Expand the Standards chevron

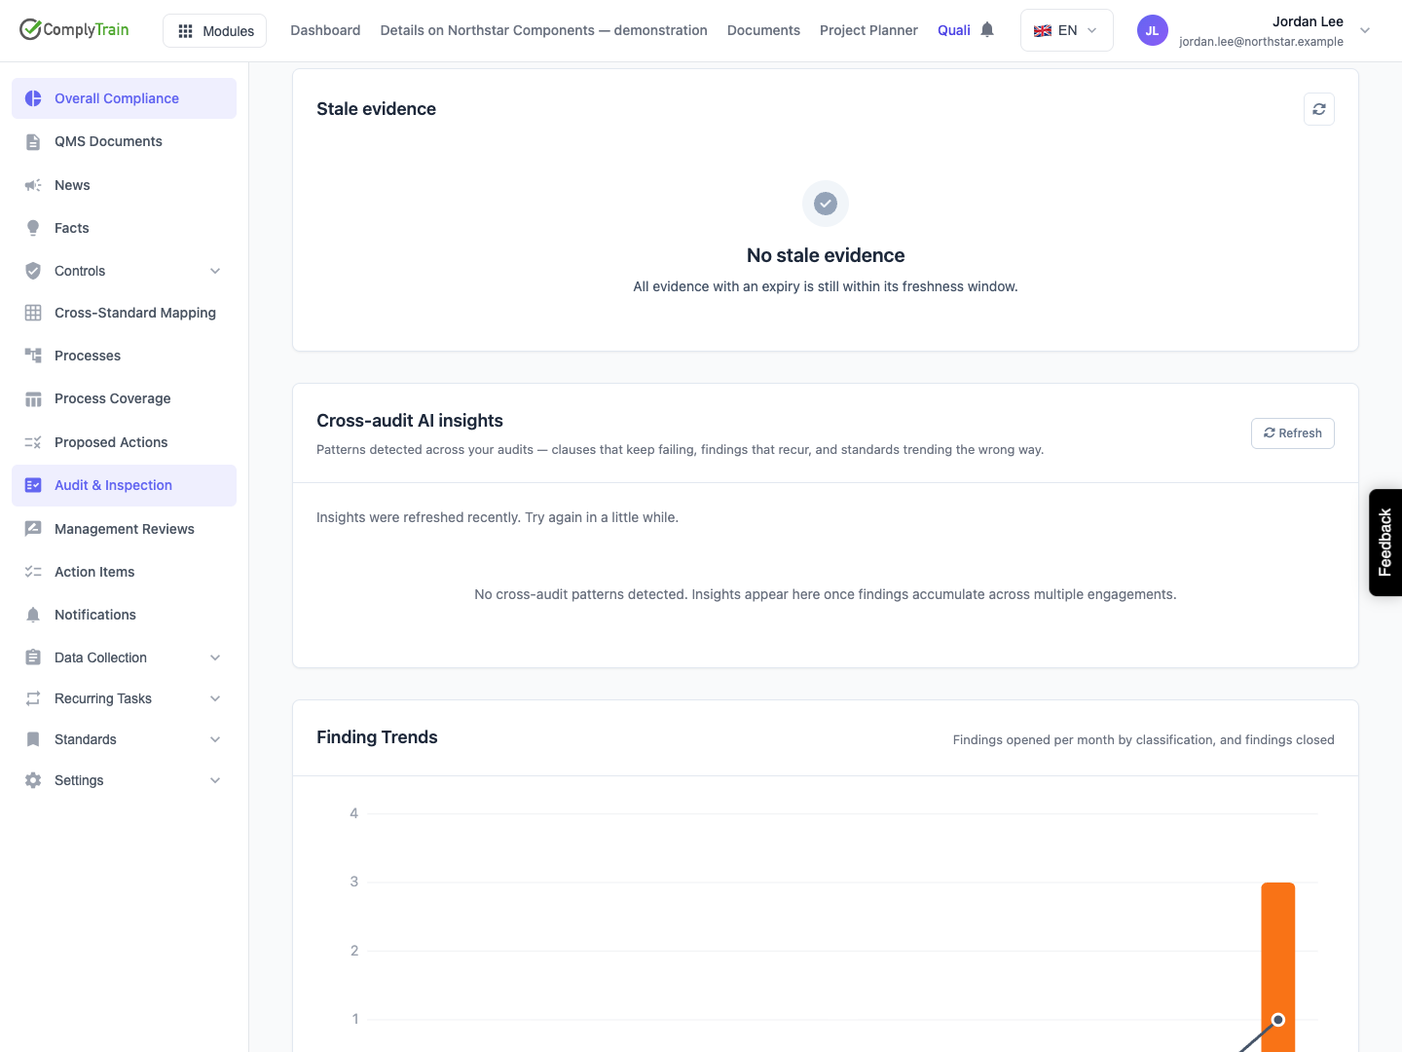[x=215, y=739]
